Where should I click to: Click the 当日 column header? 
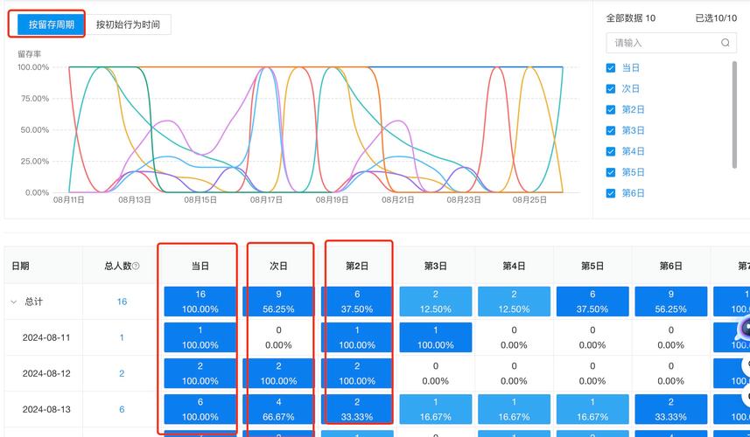point(200,266)
